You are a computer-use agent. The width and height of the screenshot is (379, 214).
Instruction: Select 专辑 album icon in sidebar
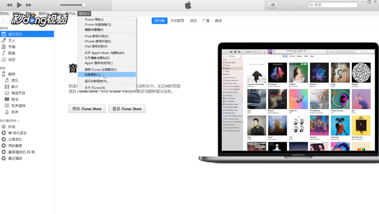(4, 46)
